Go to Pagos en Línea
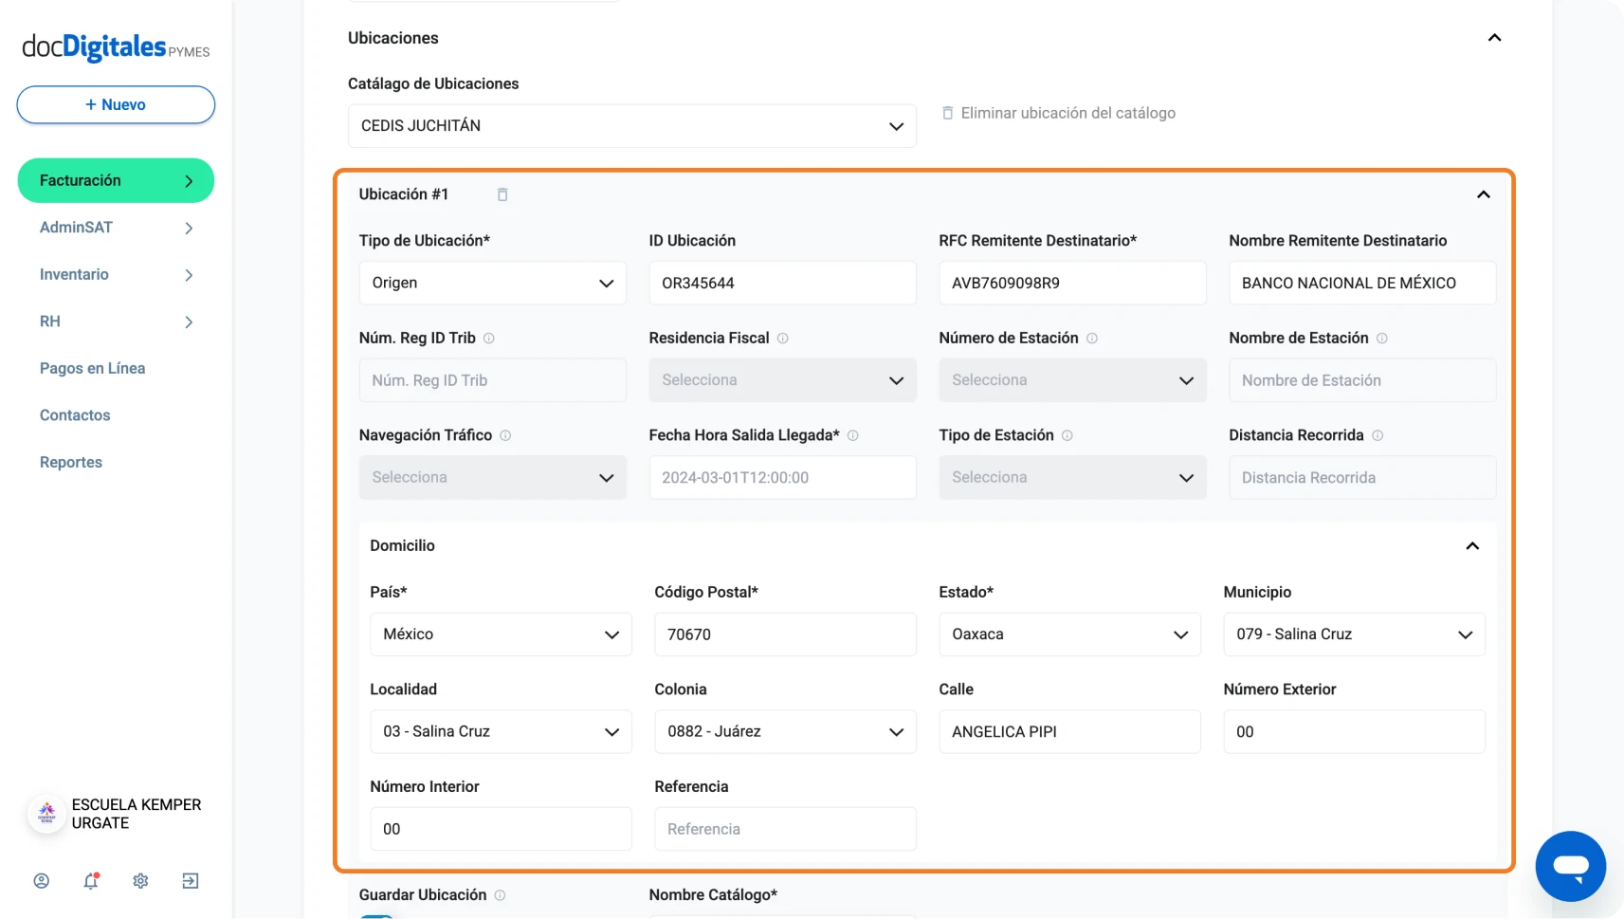 tap(92, 369)
